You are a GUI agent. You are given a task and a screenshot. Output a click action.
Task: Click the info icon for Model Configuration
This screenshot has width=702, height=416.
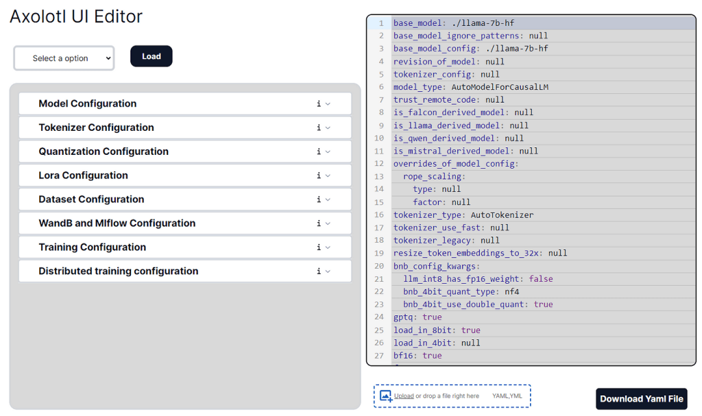(x=319, y=104)
